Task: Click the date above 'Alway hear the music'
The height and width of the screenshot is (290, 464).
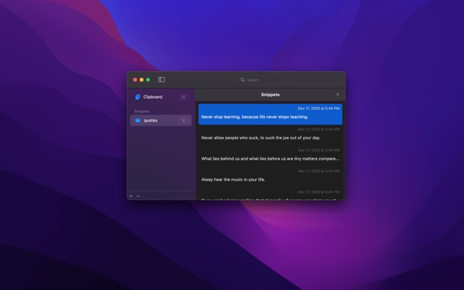Action: coord(318,171)
